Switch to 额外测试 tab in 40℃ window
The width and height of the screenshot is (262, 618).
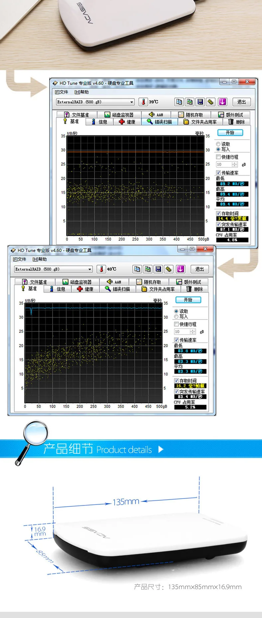coord(189,282)
